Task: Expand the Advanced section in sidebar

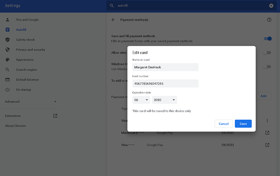Action: 31,102
